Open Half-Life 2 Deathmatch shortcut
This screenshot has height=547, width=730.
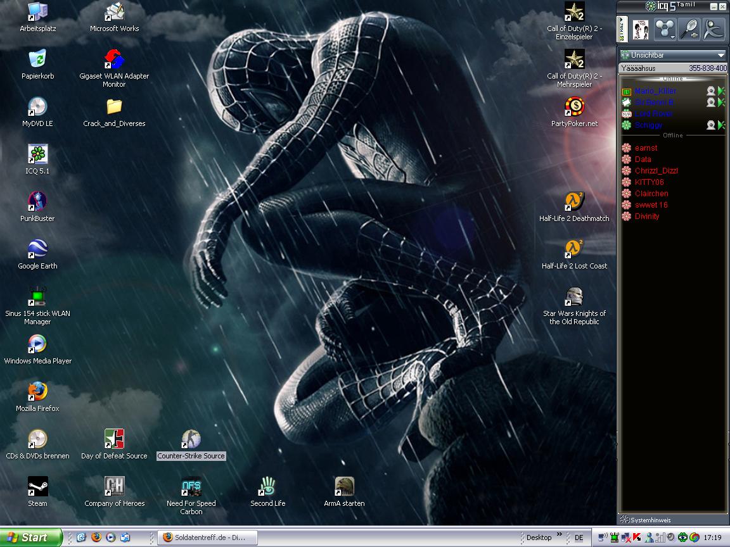click(x=574, y=203)
